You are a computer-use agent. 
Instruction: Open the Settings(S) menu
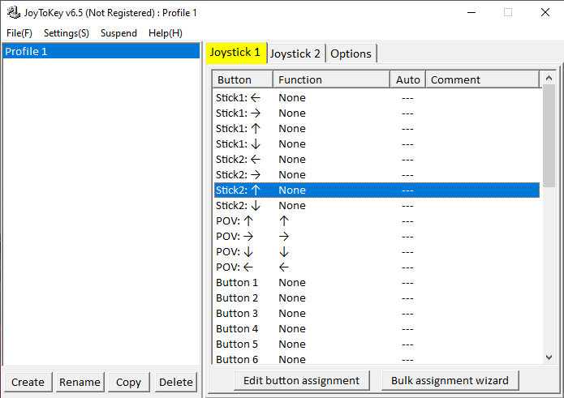click(x=67, y=33)
